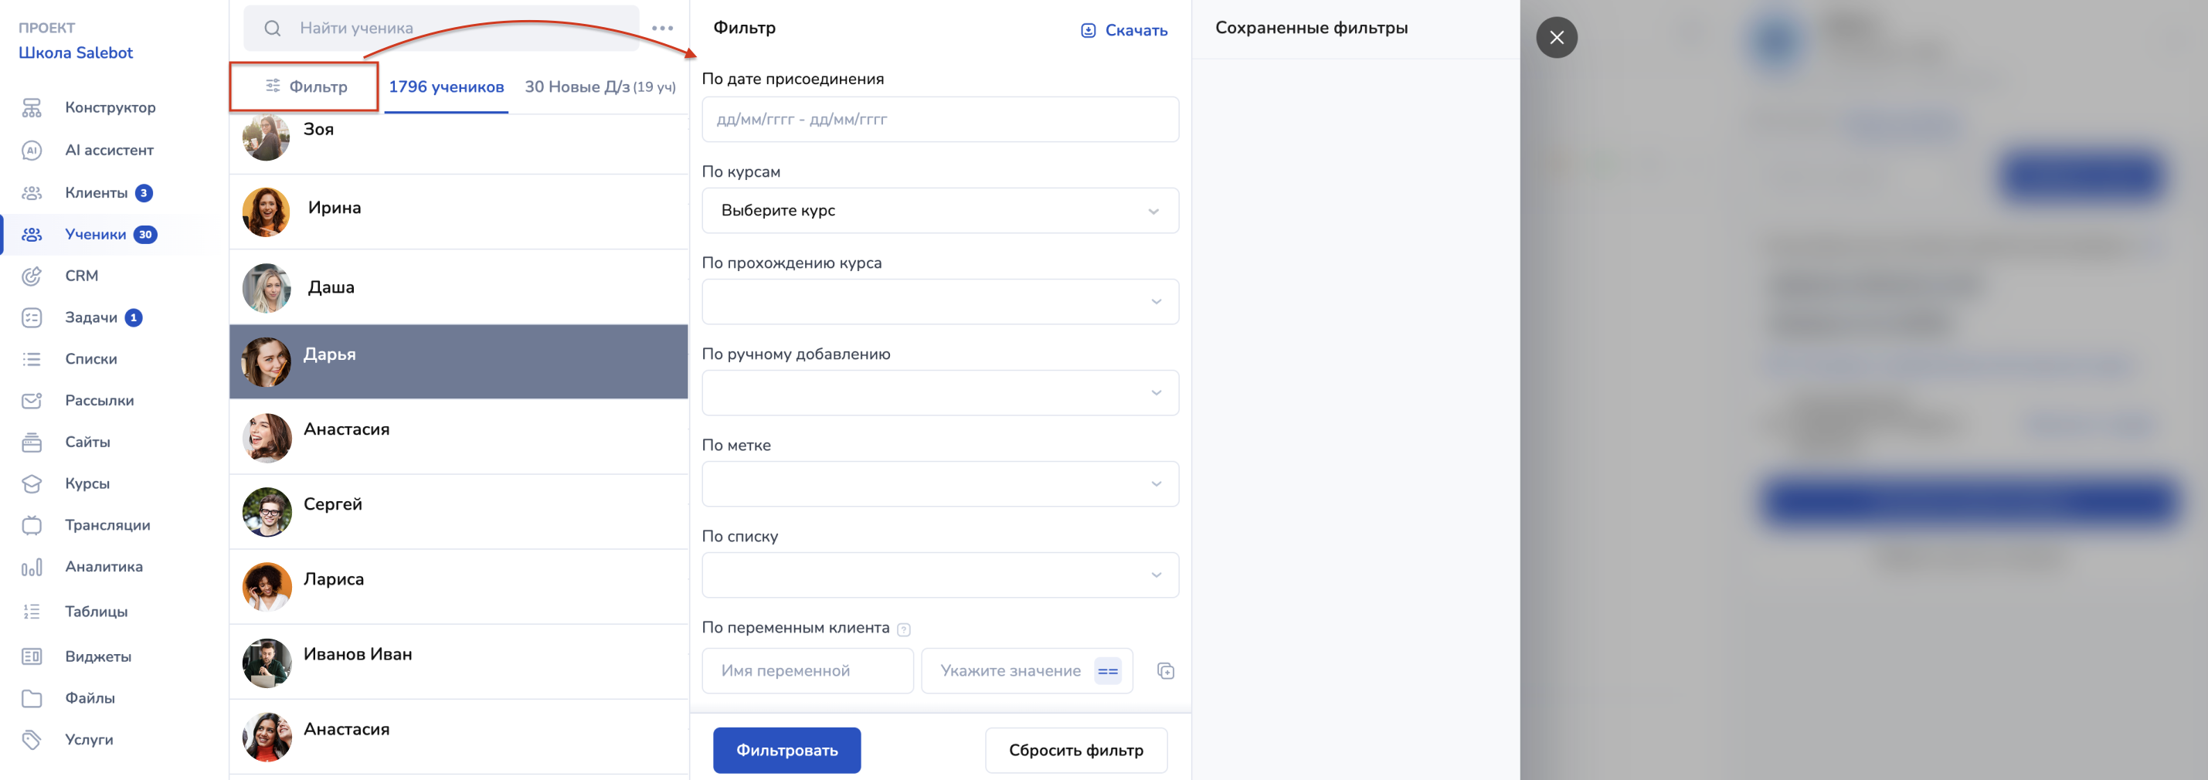Screen dimensions: 2208x780
Task: Open the AI ассистент icon
Action: [32, 150]
